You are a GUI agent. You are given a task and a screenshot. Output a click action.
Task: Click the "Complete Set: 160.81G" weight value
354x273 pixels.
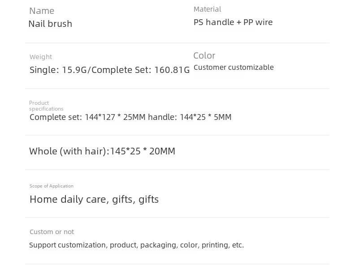(x=140, y=70)
